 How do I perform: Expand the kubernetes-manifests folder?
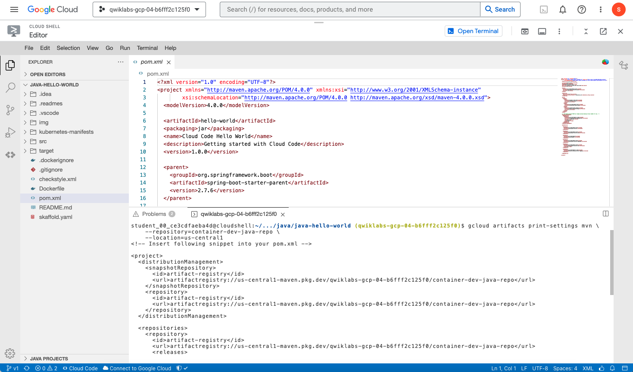click(x=66, y=132)
